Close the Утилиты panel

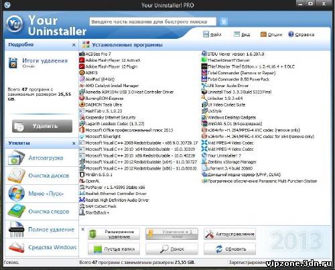pyautogui.click(x=74, y=143)
